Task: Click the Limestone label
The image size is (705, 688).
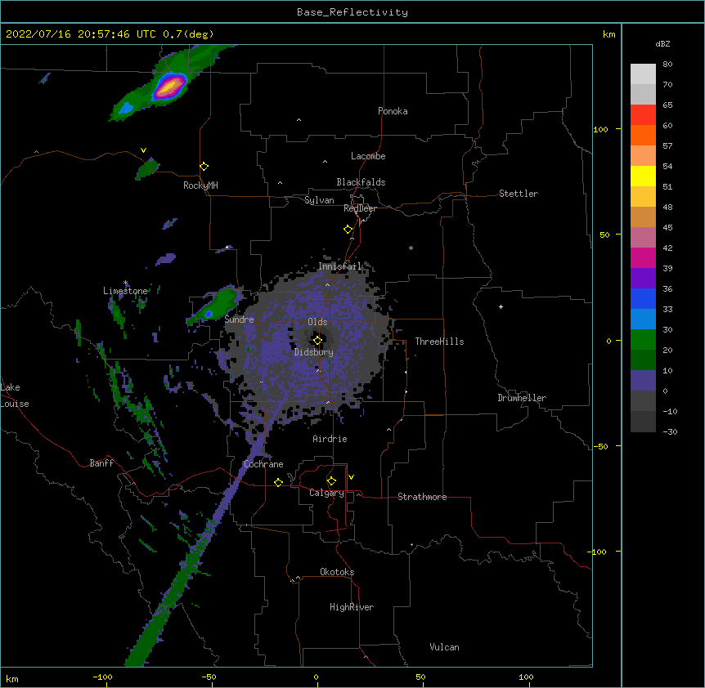Action: click(x=125, y=291)
